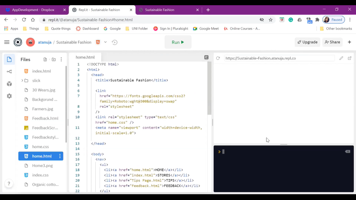Refresh the preview webview

218,58
